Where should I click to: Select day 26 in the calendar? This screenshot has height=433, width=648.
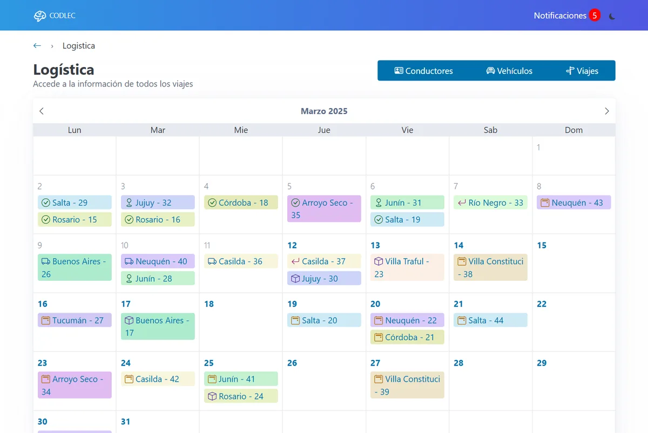coord(292,363)
